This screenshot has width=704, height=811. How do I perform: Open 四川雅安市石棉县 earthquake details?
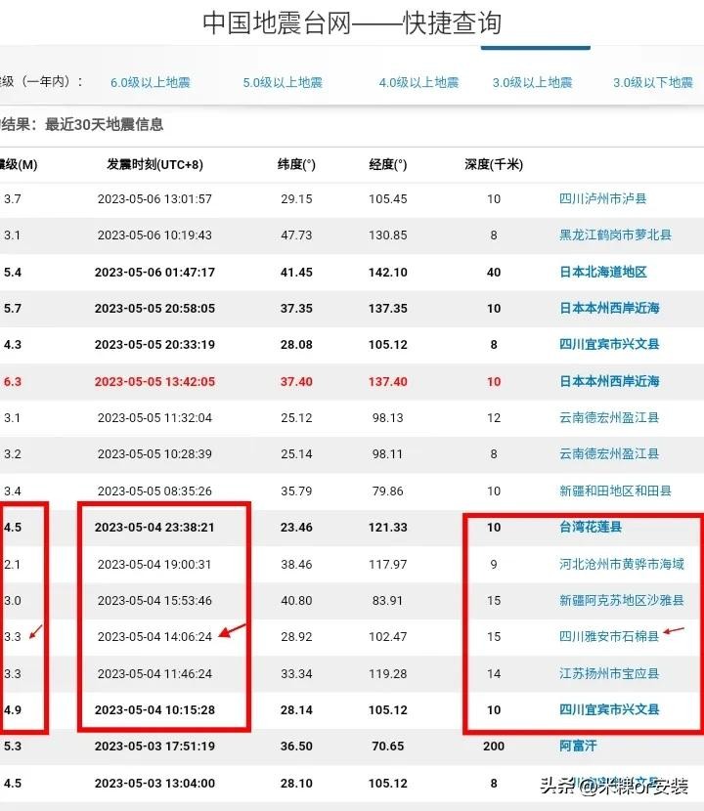tap(608, 636)
